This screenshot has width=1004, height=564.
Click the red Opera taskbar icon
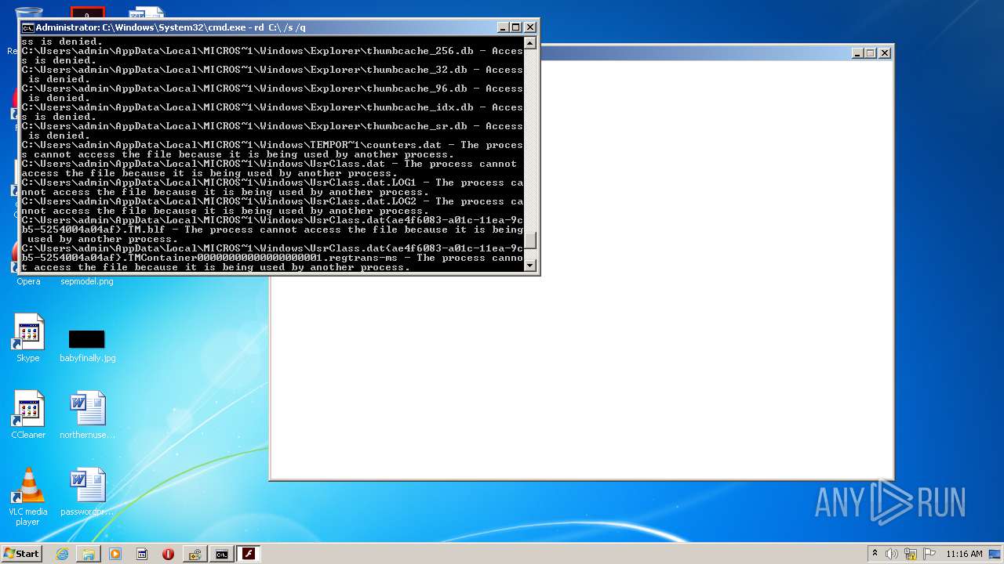pos(168,554)
